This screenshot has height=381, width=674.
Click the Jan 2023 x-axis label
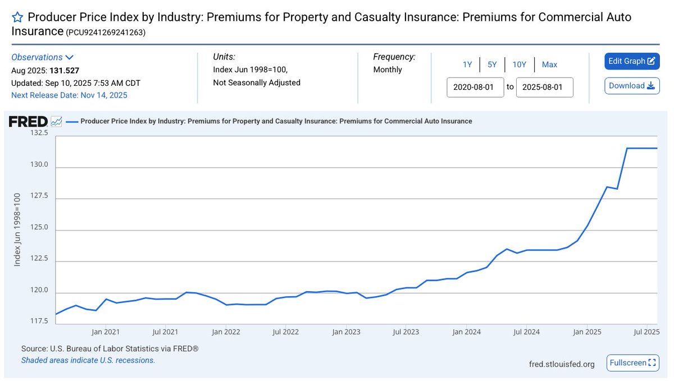[x=346, y=332]
